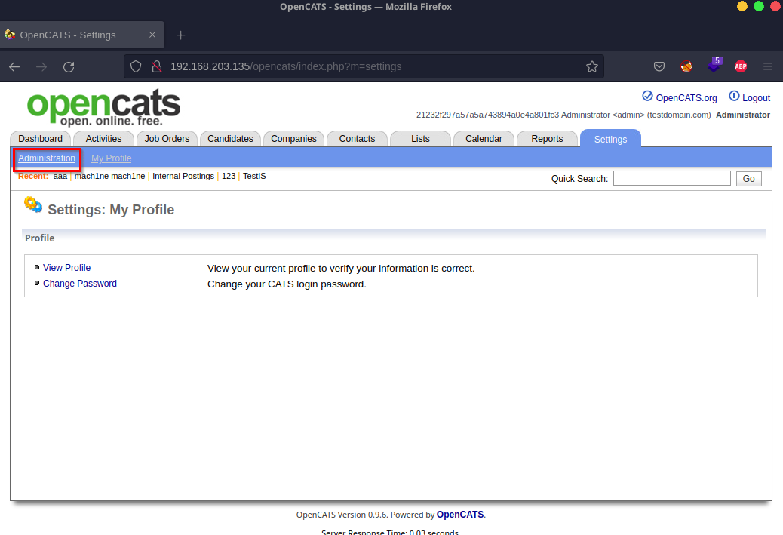Click the bold 'Administrator' access level text

pyautogui.click(x=742, y=115)
